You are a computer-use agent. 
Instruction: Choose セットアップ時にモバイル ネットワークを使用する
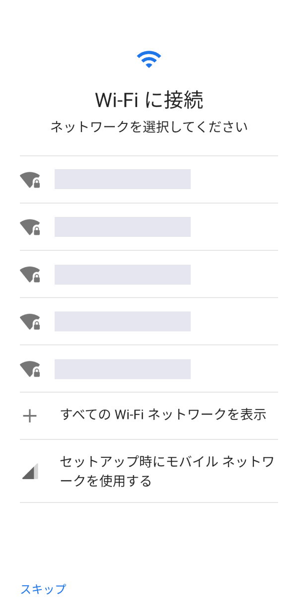[x=166, y=471]
